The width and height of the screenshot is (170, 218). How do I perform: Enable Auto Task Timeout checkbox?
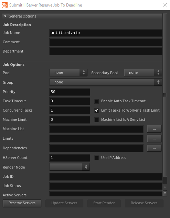[96, 101]
